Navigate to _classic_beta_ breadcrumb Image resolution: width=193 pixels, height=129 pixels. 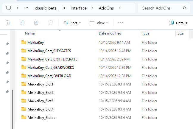tap(46, 8)
